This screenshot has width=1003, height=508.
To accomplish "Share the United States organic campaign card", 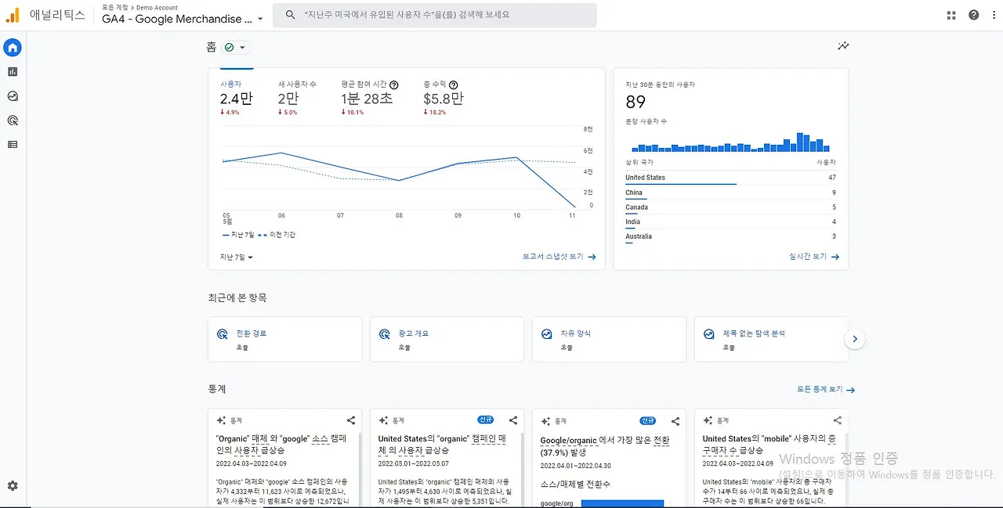I will tap(513, 420).
